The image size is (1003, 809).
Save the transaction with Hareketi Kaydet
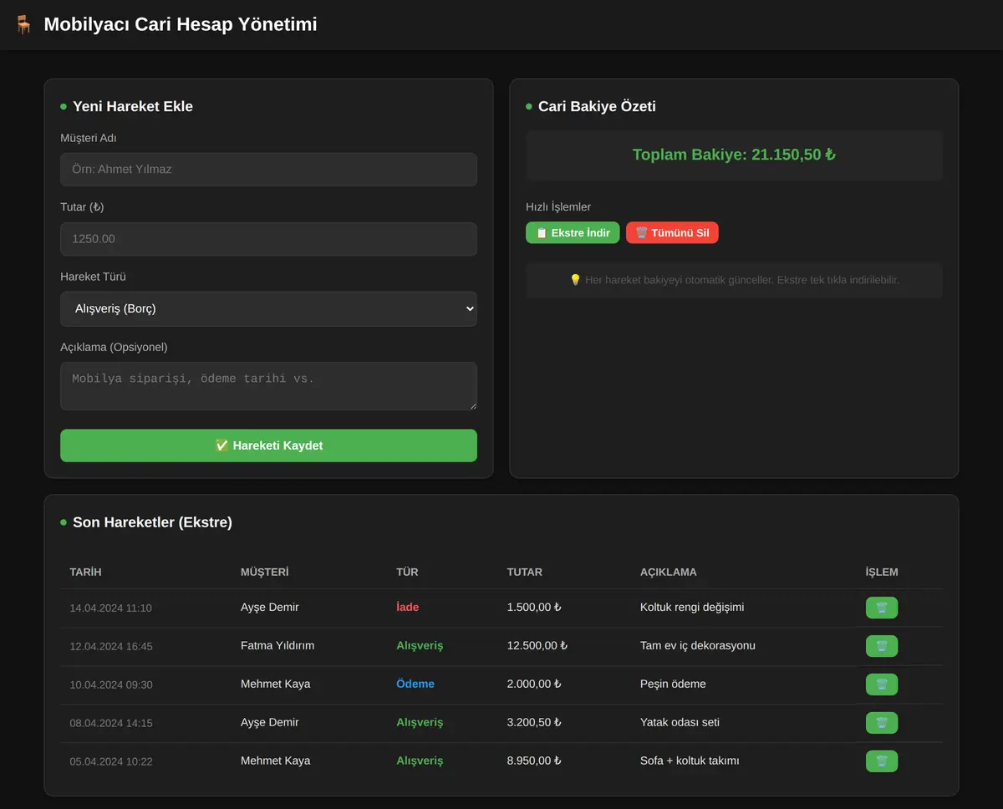[268, 445]
